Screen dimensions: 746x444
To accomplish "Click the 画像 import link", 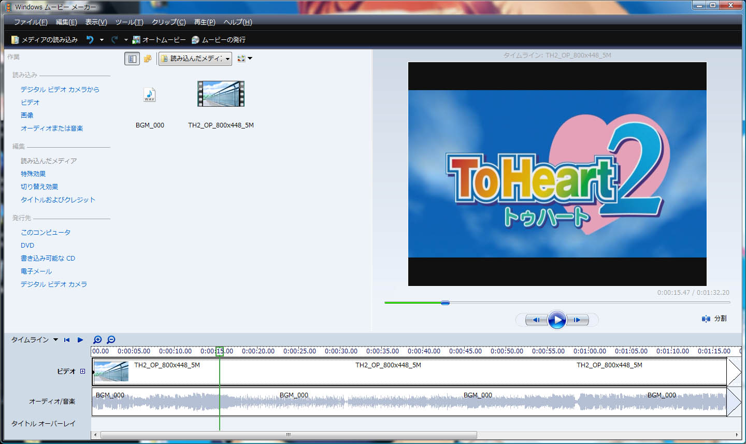I will tap(27, 115).
